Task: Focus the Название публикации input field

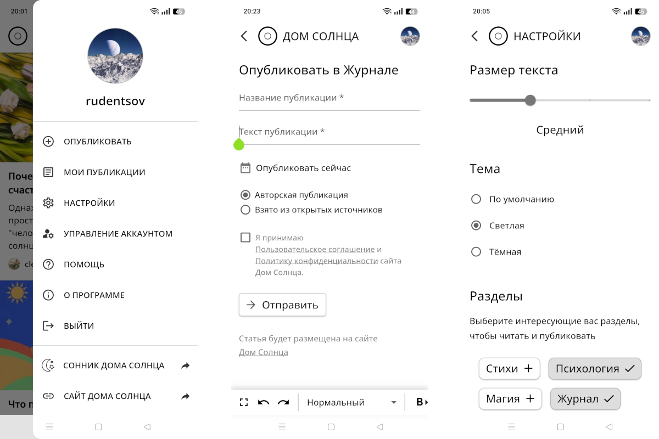Action: pyautogui.click(x=329, y=98)
